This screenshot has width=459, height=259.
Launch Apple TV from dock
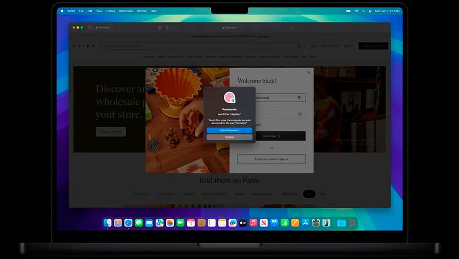click(243, 223)
